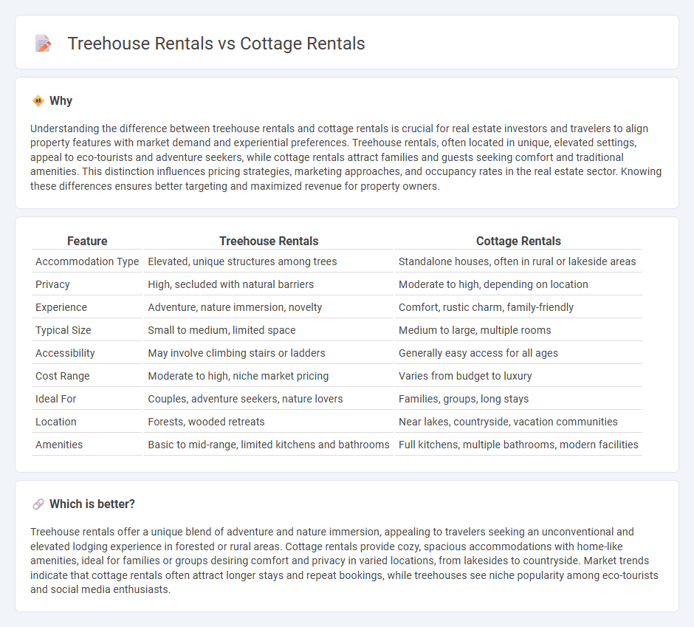Click the Why paragraph starting Understanding the difference
The height and width of the screenshot is (627, 694).
click(x=346, y=157)
